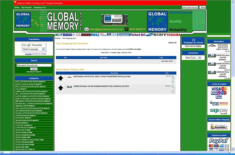Open the HP brand logo
This screenshot has height=155, width=235.
[109, 35]
